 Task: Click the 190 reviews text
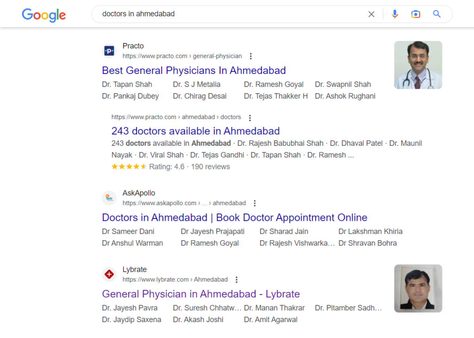point(211,167)
